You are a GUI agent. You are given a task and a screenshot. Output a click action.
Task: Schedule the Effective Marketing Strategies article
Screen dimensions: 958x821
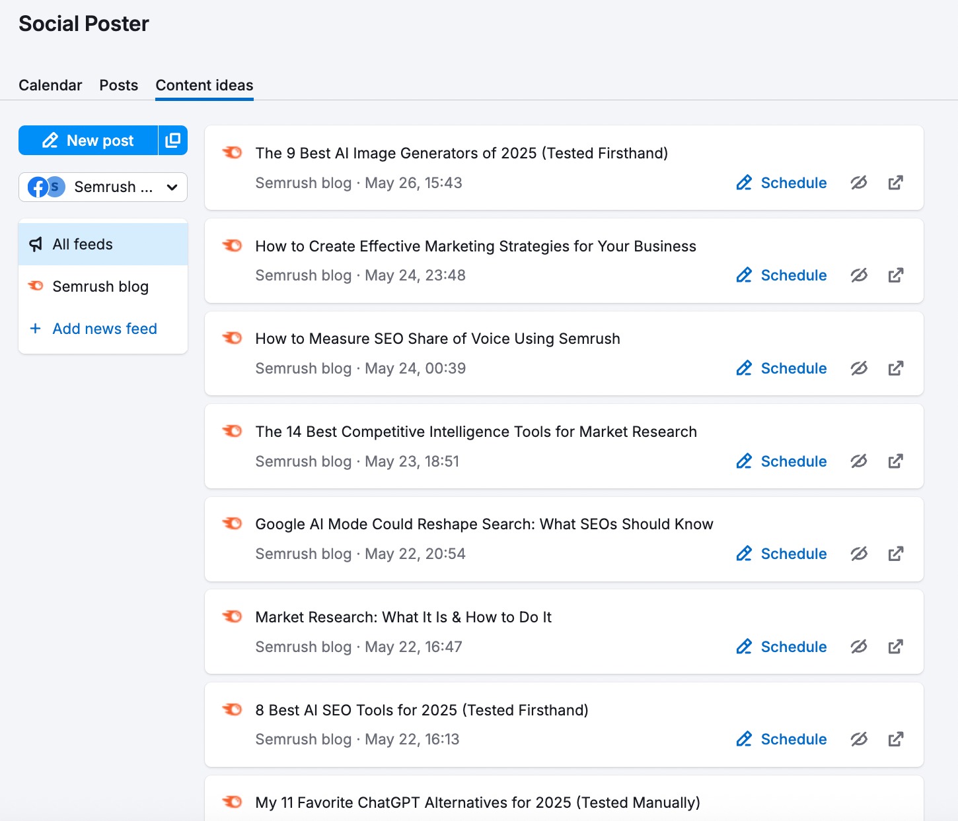pos(782,275)
